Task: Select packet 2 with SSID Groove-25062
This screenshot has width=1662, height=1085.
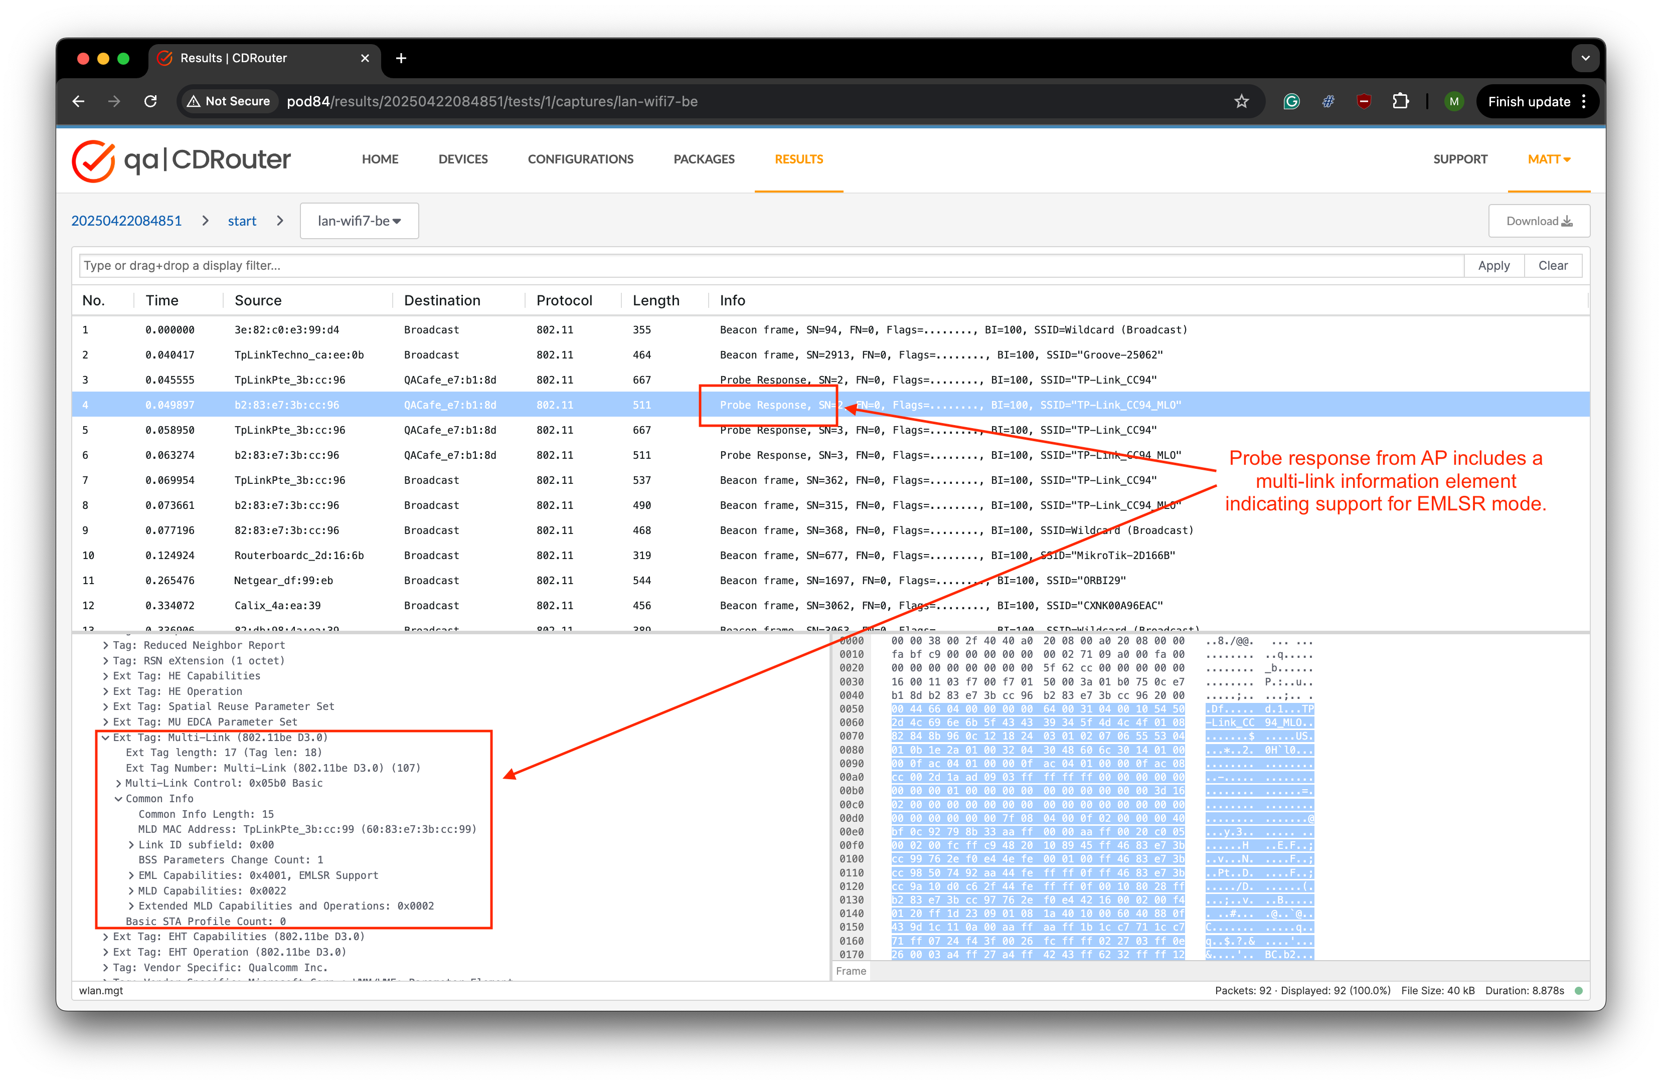Action: [x=830, y=354]
